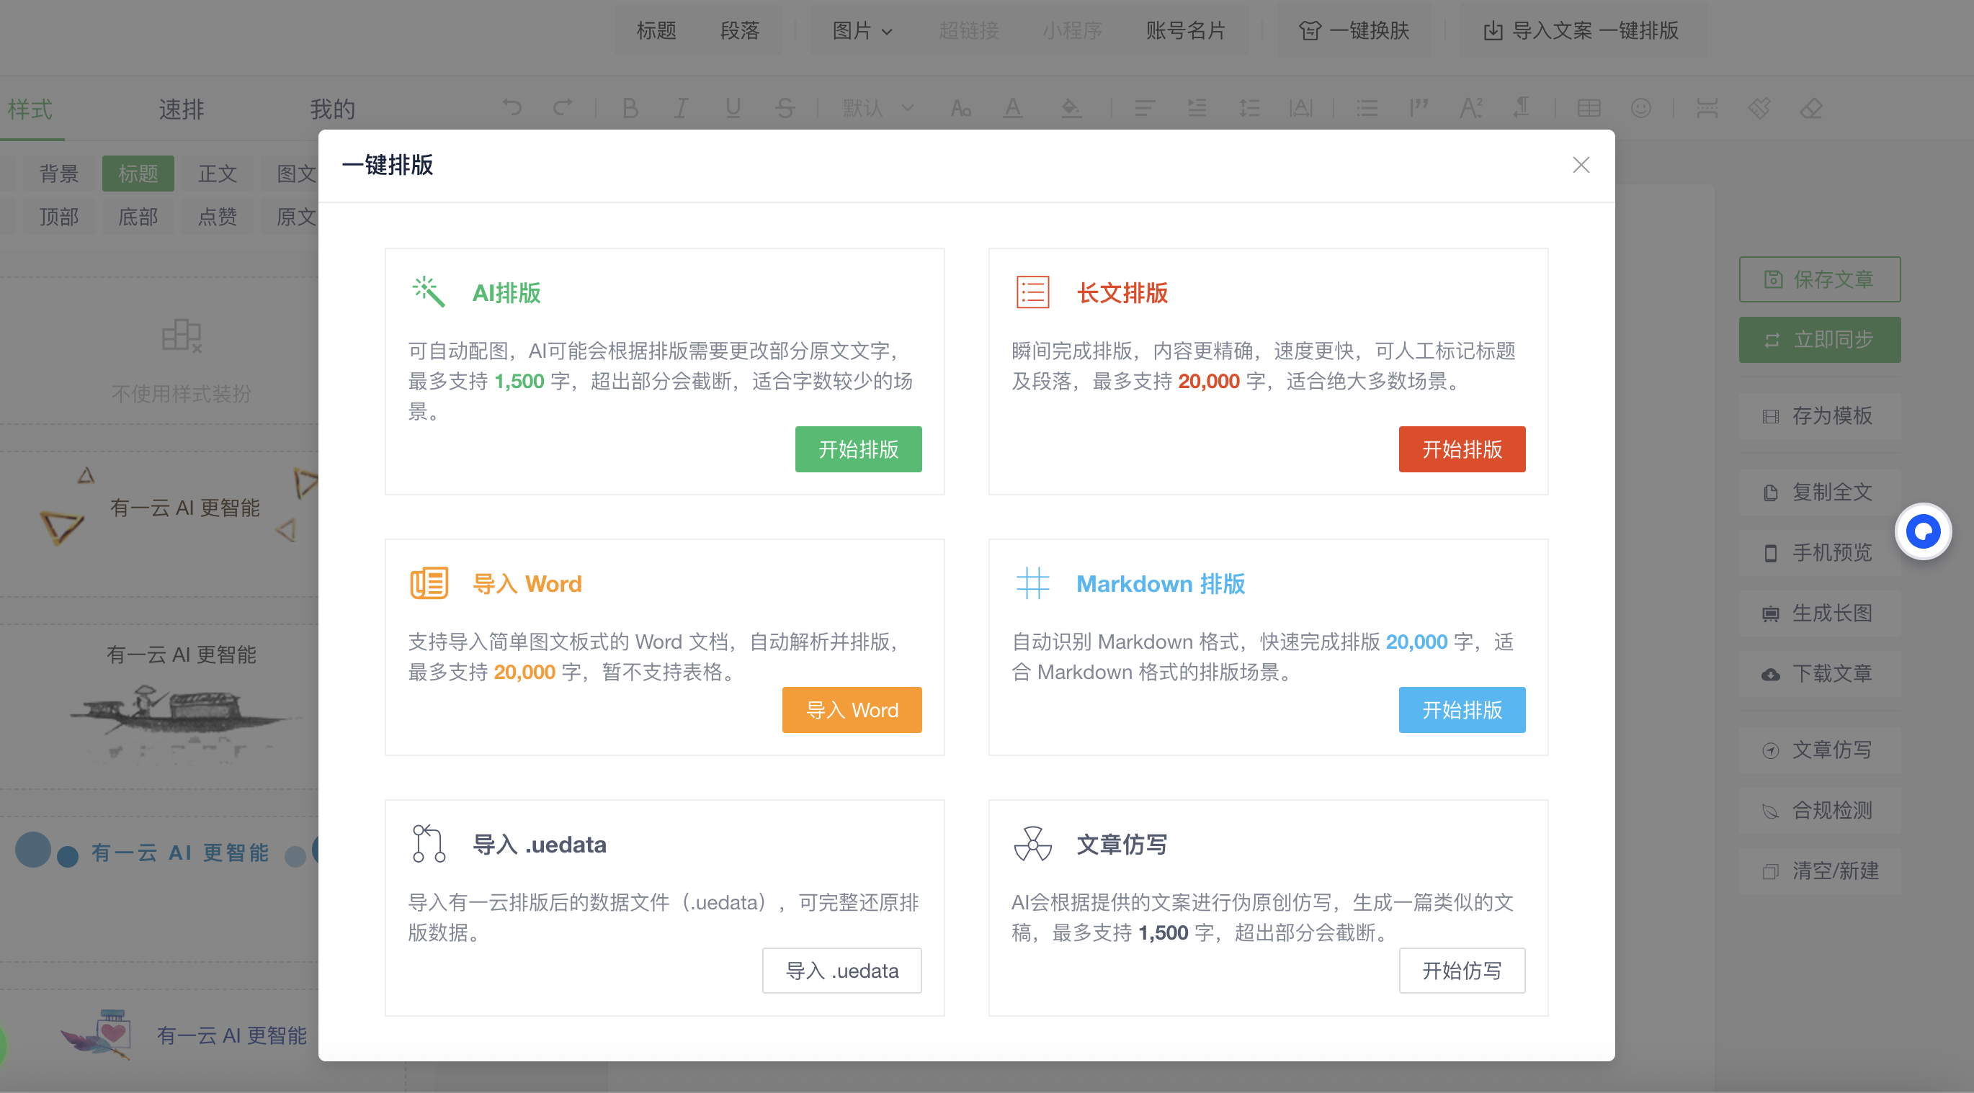Click the redo arrow icon

(563, 108)
